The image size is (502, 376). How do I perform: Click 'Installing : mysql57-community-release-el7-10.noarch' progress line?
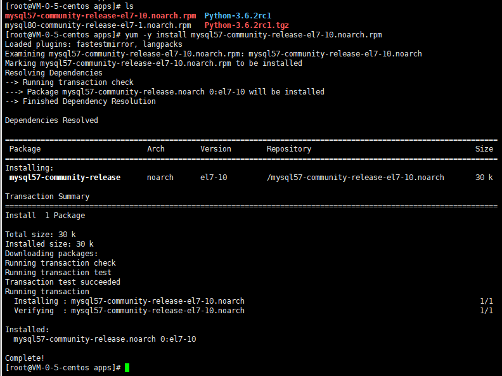(129, 301)
